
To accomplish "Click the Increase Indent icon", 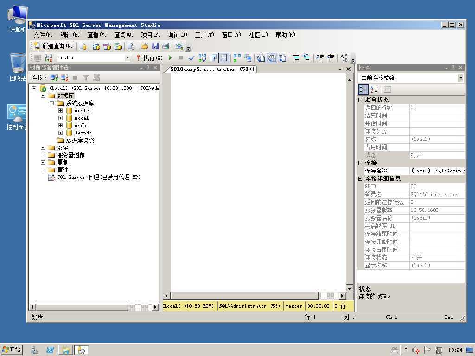I will click(x=331, y=58).
